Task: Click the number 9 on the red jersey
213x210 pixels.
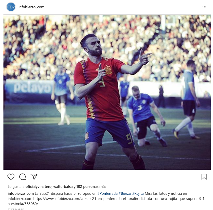Action: 102,83
